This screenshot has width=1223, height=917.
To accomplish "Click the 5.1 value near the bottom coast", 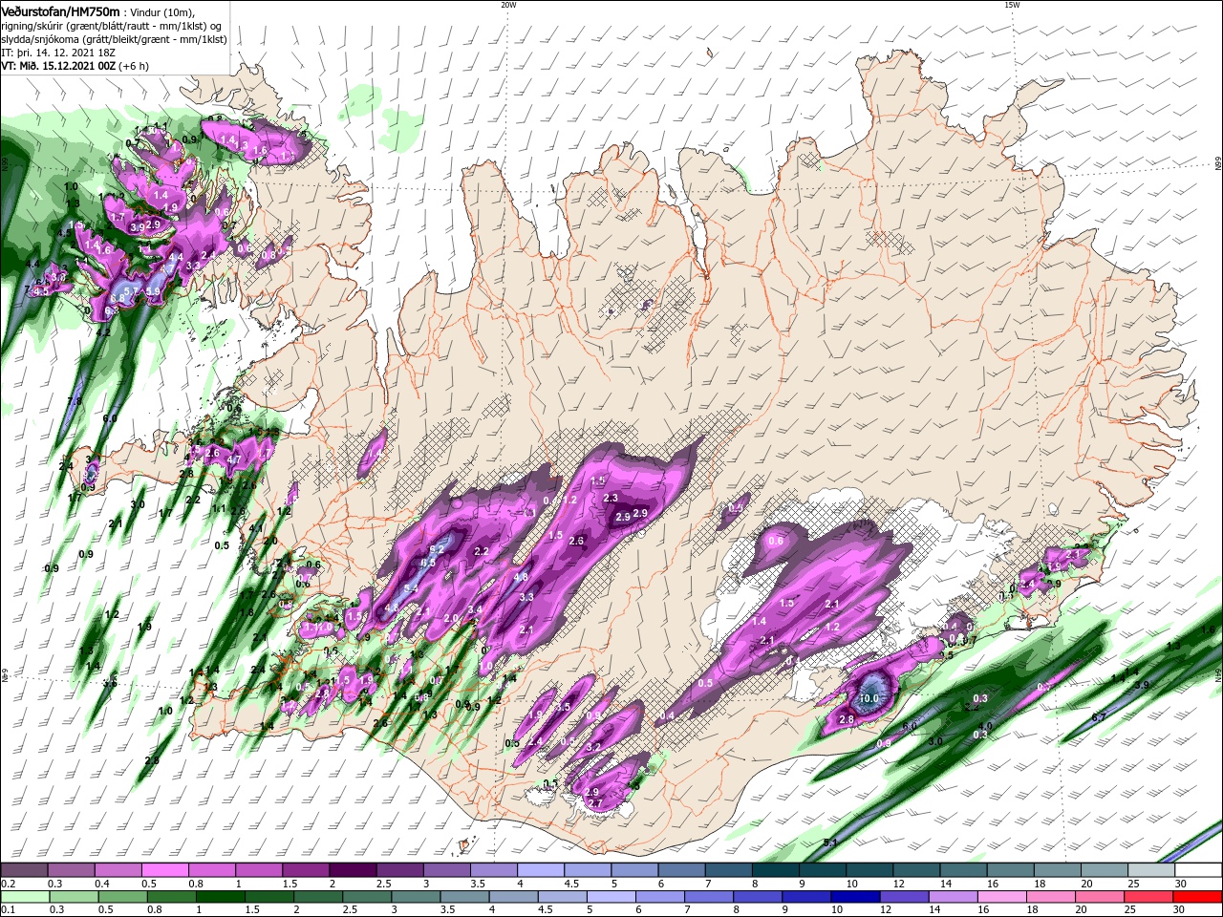I will point(830,842).
